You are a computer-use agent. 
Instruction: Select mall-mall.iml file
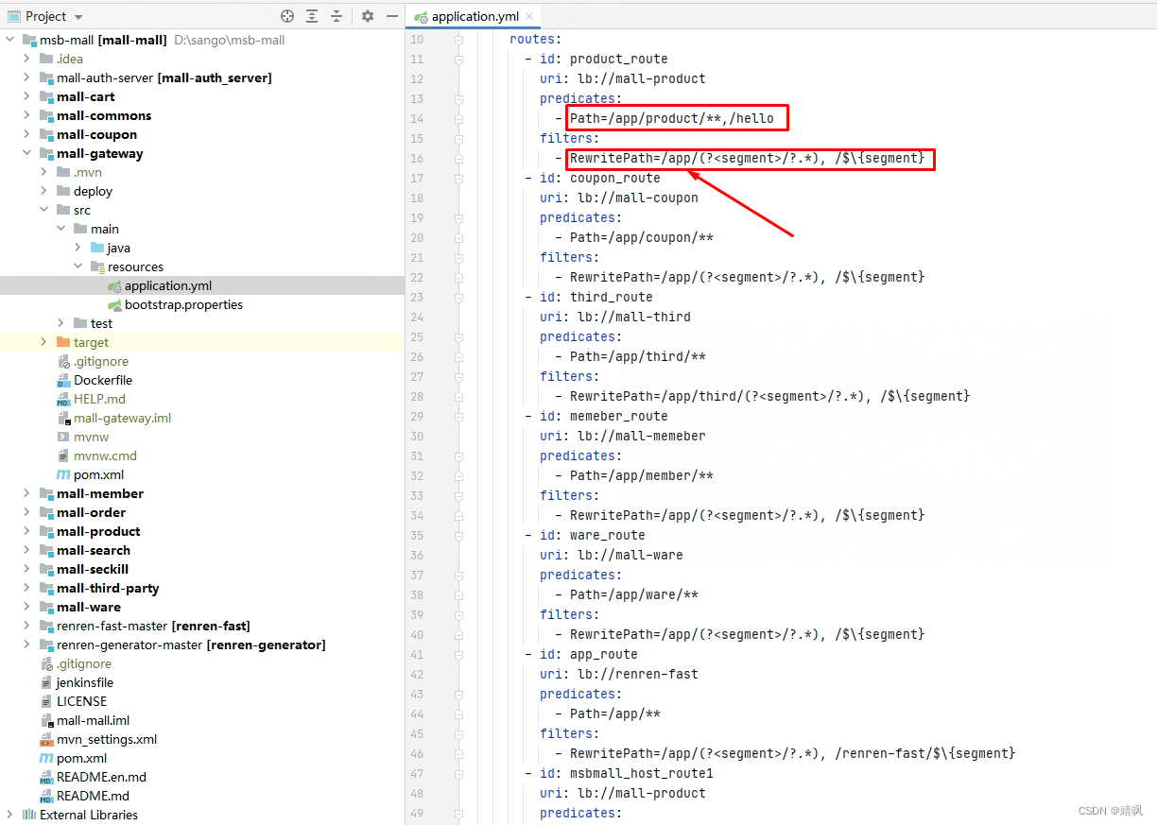click(x=93, y=720)
